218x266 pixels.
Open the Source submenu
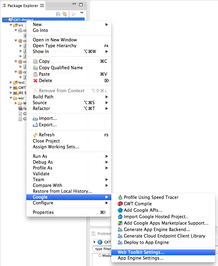pos(69,103)
